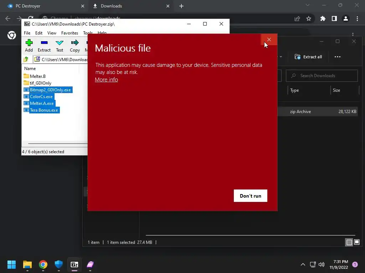Image resolution: width=365 pixels, height=273 pixels.
Task: Close the Malicious file dialog
Action: (x=269, y=39)
